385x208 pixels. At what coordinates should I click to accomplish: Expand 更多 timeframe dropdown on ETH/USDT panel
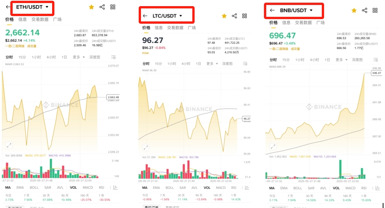[79, 57]
